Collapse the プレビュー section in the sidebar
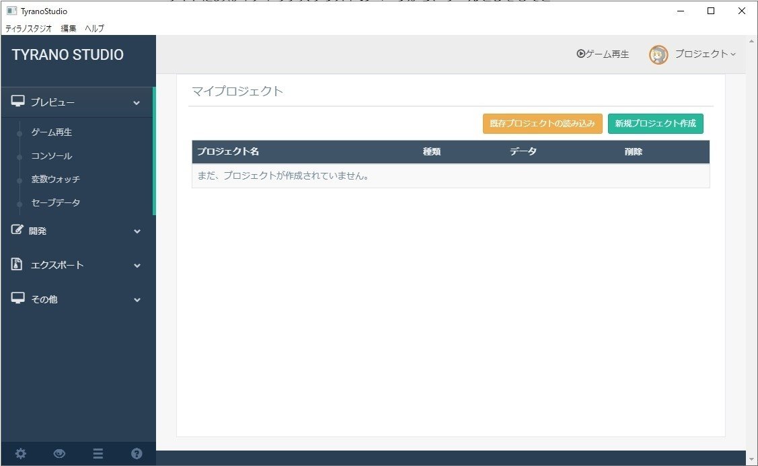This screenshot has width=758, height=466. click(x=137, y=102)
